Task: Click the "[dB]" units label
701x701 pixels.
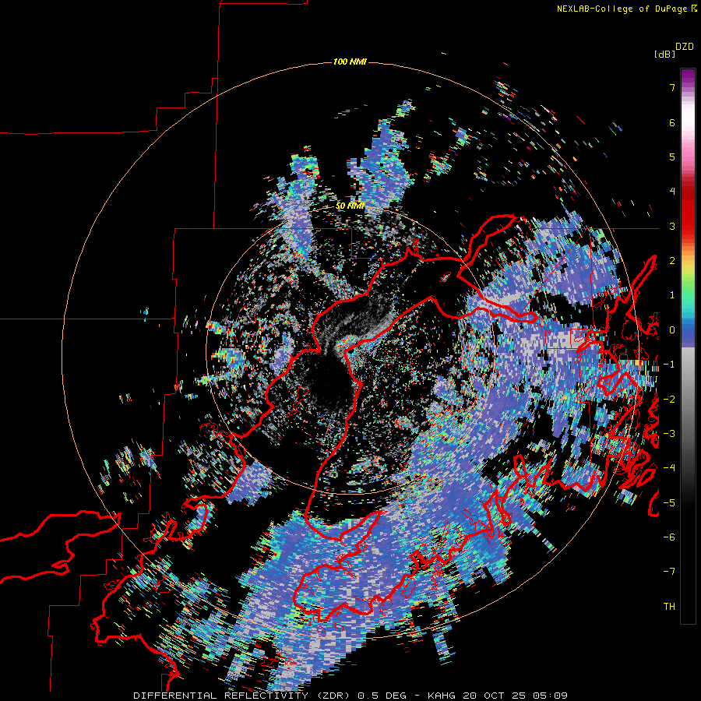Action: pyautogui.click(x=664, y=54)
